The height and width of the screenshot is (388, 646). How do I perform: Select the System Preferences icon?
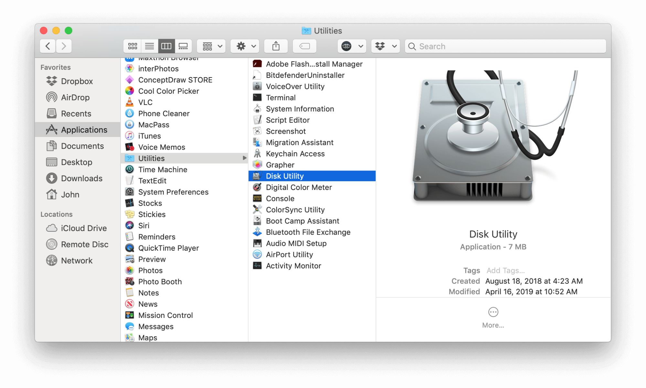pos(130,192)
